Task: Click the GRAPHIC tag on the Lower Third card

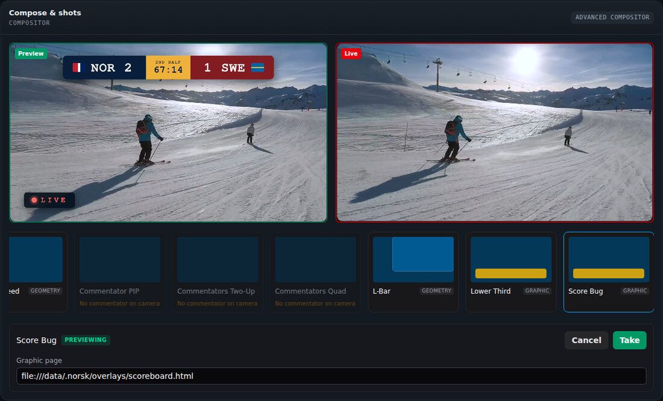Action: coord(537,291)
